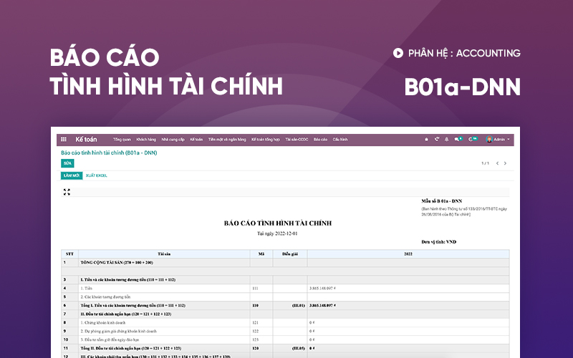Viewport: 573px width, 358px height.
Task: Click the LÀM MỚI refresh button
Action: click(70, 175)
